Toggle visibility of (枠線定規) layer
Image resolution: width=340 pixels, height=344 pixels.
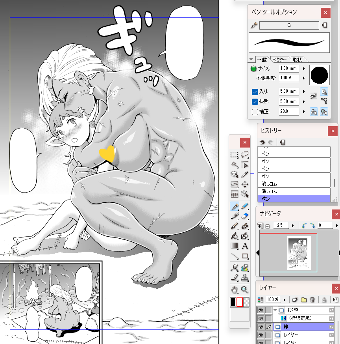261,318
